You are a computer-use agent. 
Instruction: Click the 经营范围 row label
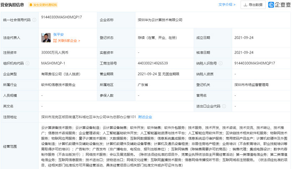10,147
